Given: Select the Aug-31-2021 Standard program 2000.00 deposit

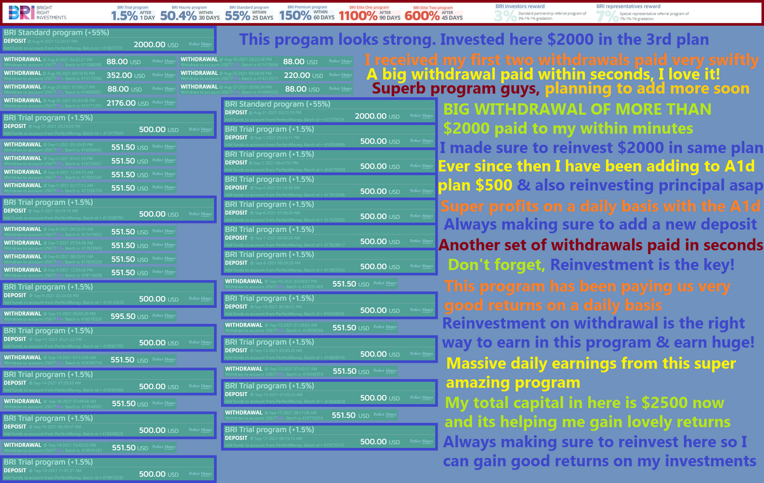Looking at the screenshot, I should coord(329,111).
